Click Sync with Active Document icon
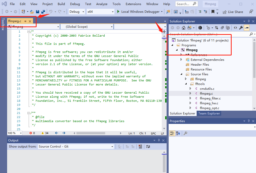Image resolution: width=256 pixels, height=173 pixels. click(216, 28)
